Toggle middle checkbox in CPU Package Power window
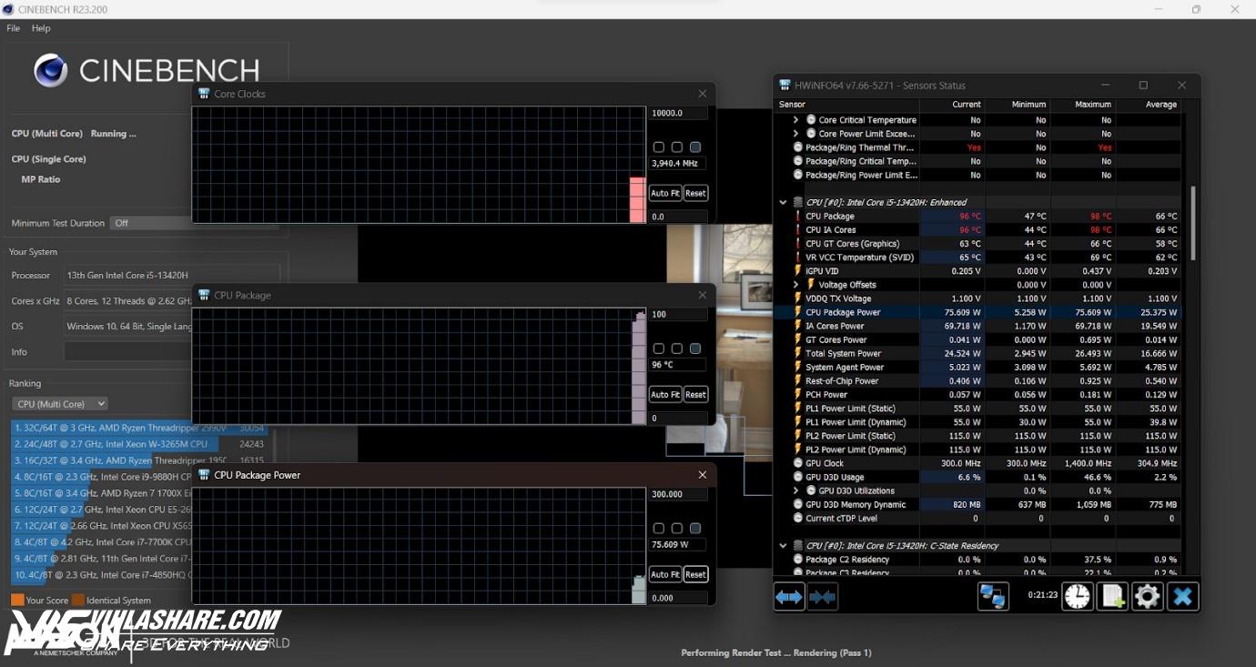The image size is (1256, 667). (x=677, y=529)
